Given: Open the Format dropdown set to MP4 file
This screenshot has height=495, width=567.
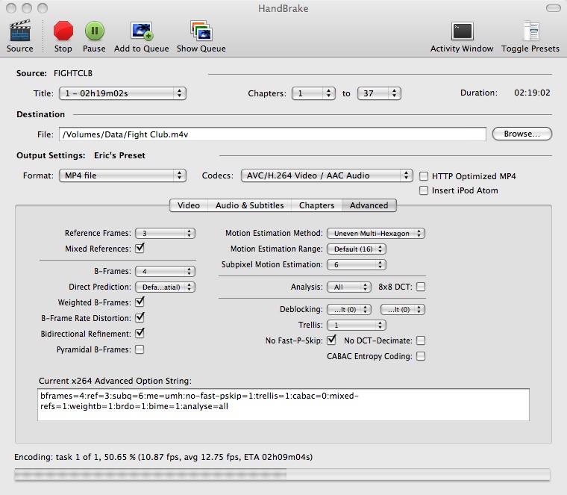Looking at the screenshot, I should [122, 175].
